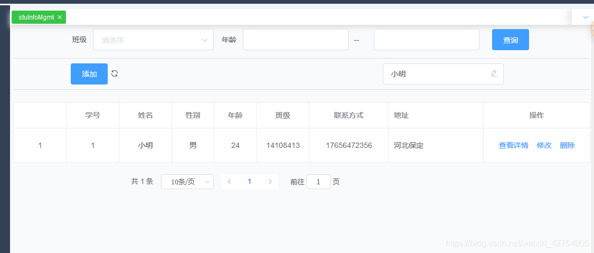Click the minimum 年龄 input field
594x253 pixels.
coord(296,40)
